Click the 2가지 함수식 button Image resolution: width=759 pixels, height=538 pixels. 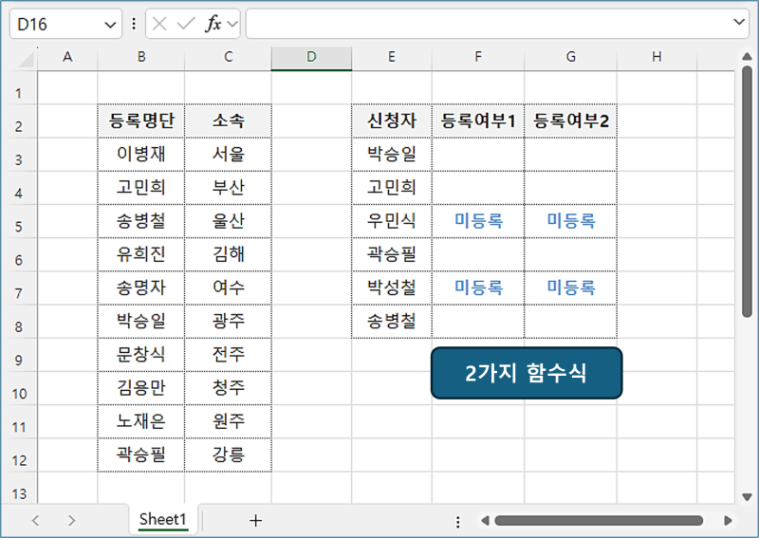[x=527, y=373]
